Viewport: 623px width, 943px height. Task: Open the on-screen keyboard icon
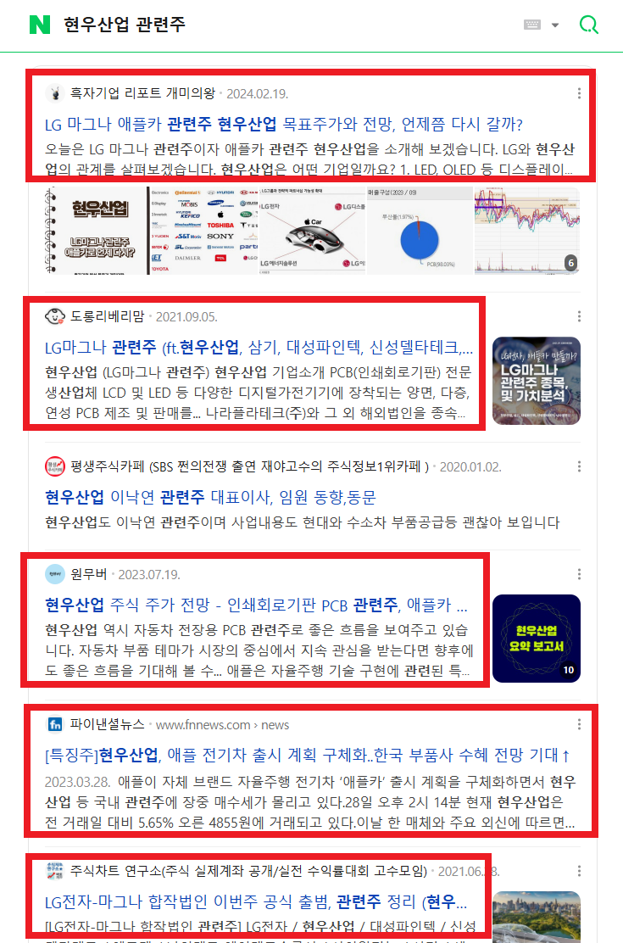coord(532,25)
